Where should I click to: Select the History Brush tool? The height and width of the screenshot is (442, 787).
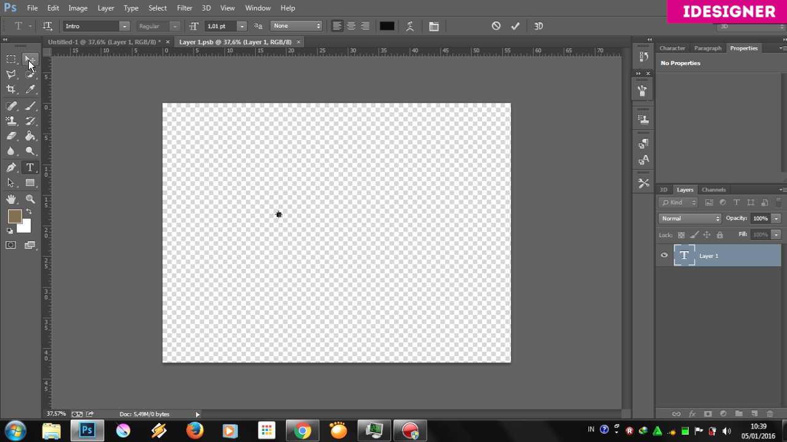[30, 121]
